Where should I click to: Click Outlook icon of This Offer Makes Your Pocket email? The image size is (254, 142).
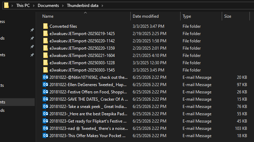(x=45, y=136)
